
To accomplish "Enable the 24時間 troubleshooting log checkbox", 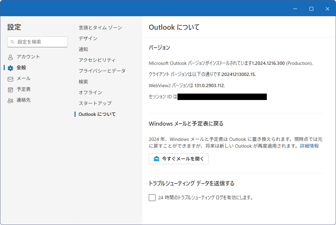I will (152, 198).
